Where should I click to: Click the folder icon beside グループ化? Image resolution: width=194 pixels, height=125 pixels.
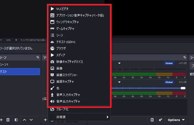(x=52, y=109)
